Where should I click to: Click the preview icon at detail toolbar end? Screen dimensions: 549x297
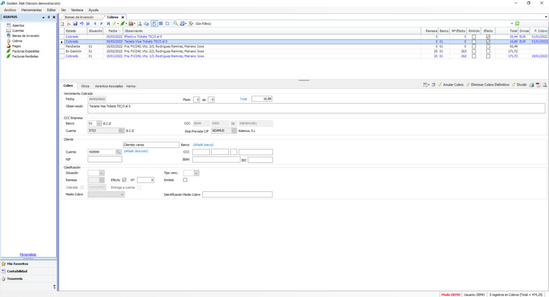tap(545, 85)
